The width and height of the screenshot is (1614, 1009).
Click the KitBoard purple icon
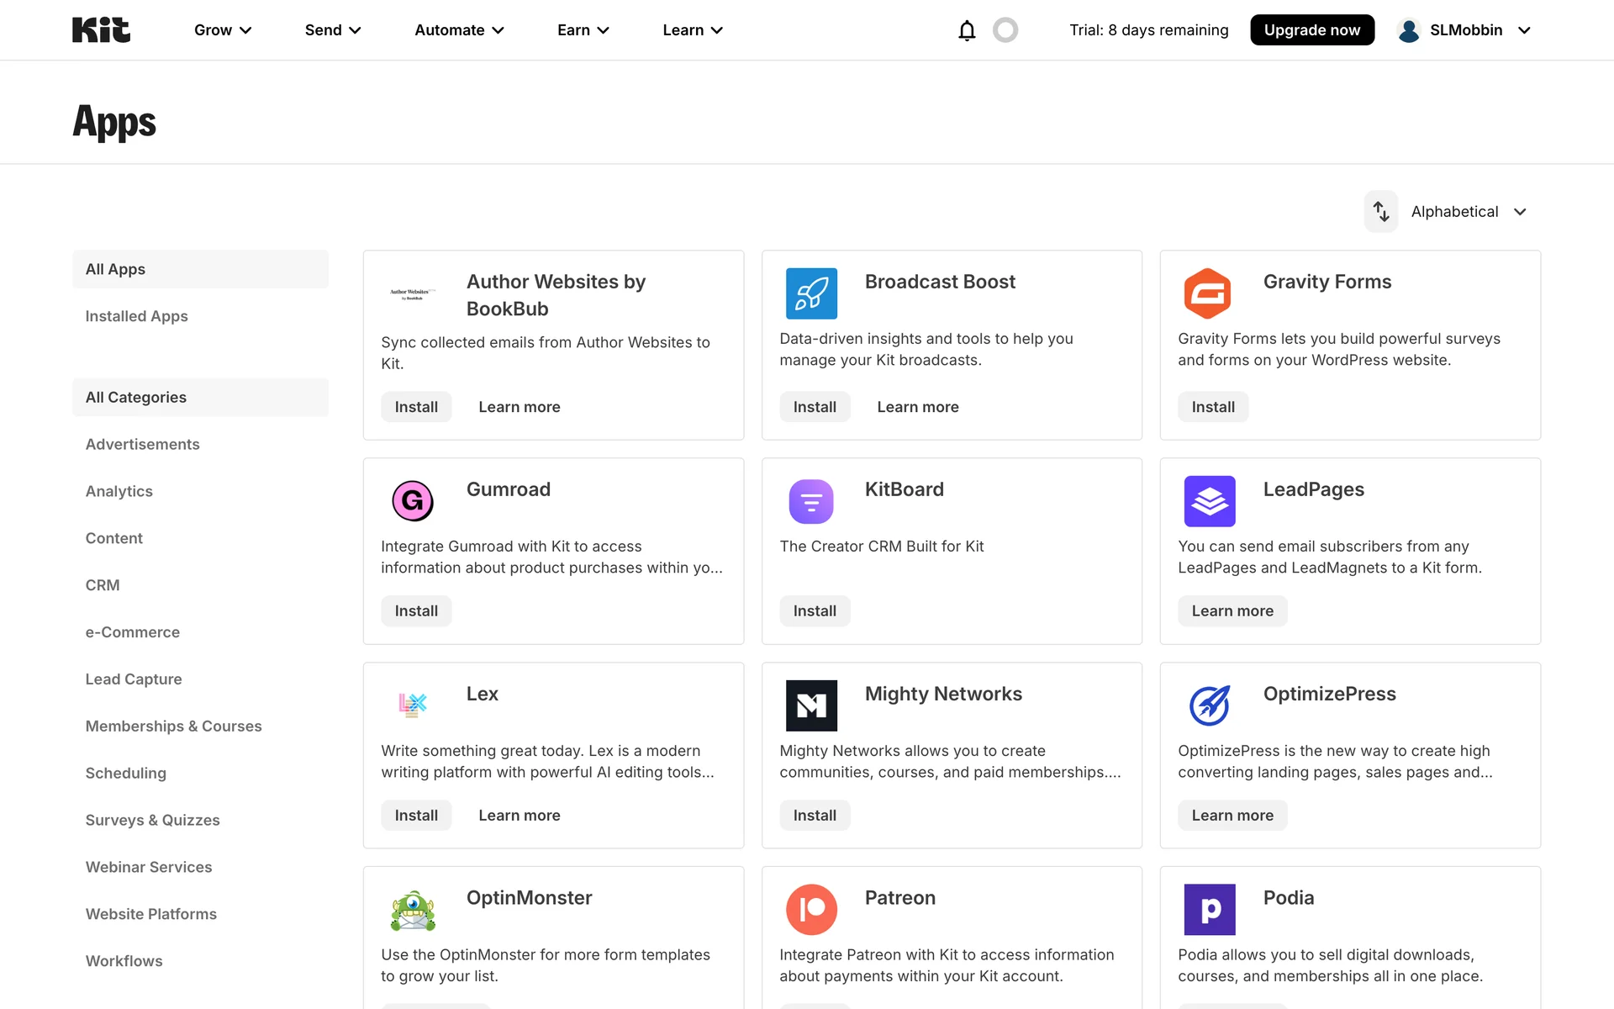click(x=811, y=501)
